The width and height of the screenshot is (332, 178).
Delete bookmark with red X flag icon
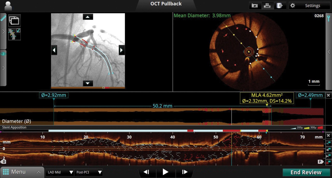(x=328, y=162)
